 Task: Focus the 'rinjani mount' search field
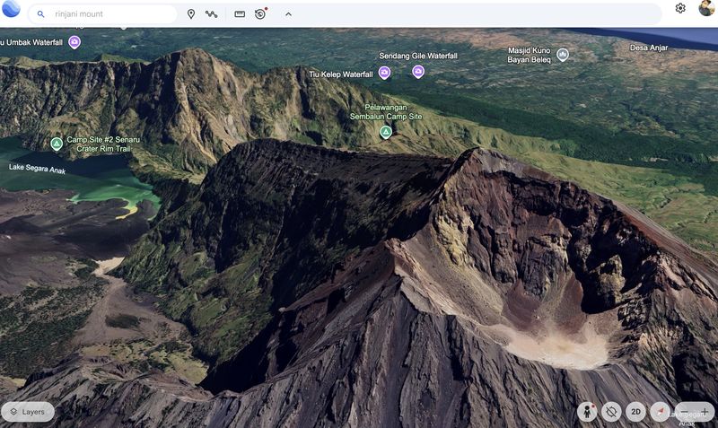coord(102,14)
